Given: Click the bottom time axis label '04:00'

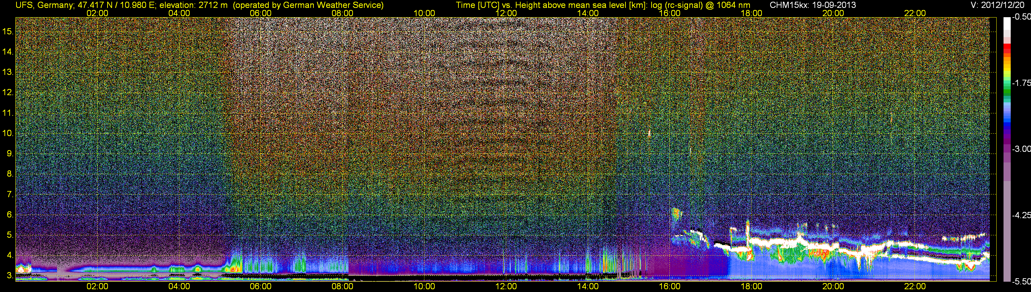Looking at the screenshot, I should [x=179, y=287].
